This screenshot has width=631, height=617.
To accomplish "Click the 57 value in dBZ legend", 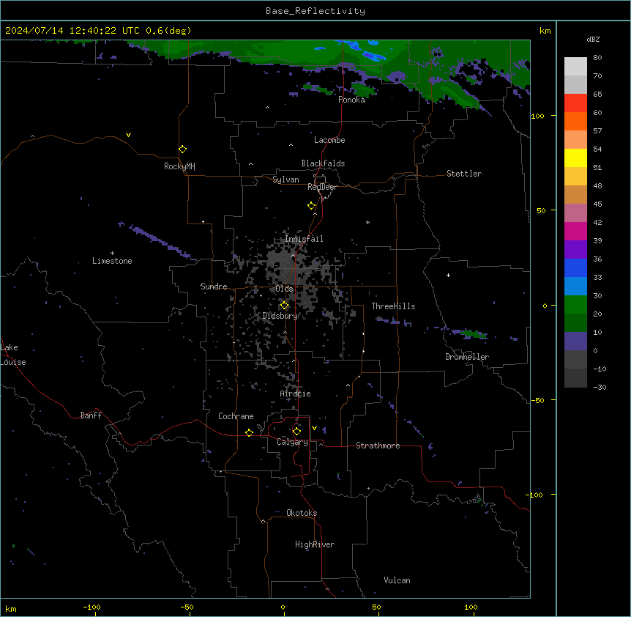I will [597, 131].
